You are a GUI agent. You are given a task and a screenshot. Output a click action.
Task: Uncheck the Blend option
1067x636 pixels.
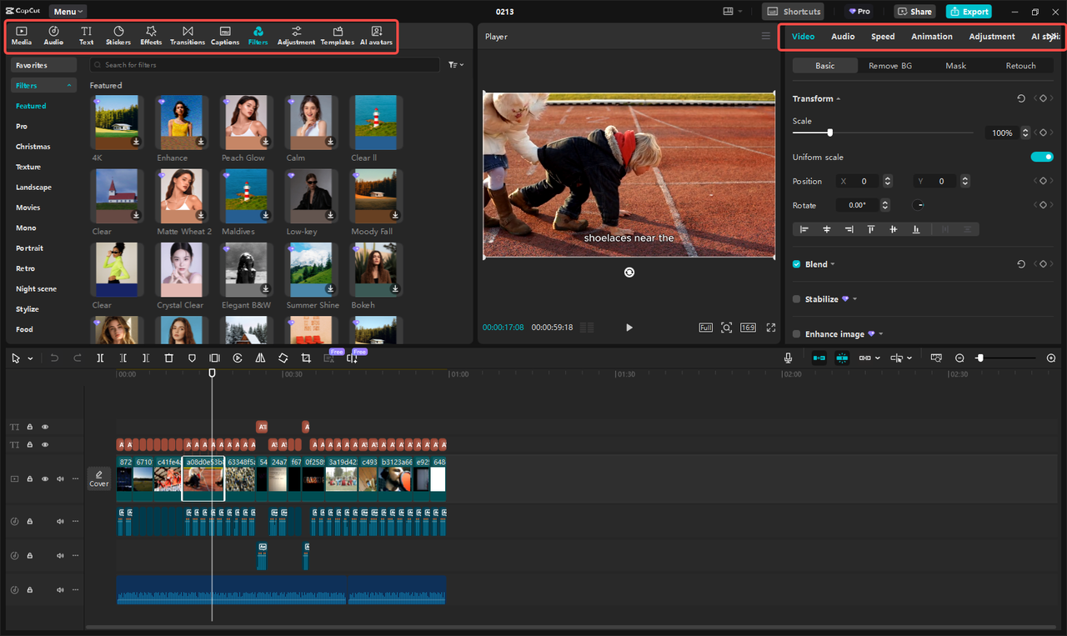pos(796,264)
